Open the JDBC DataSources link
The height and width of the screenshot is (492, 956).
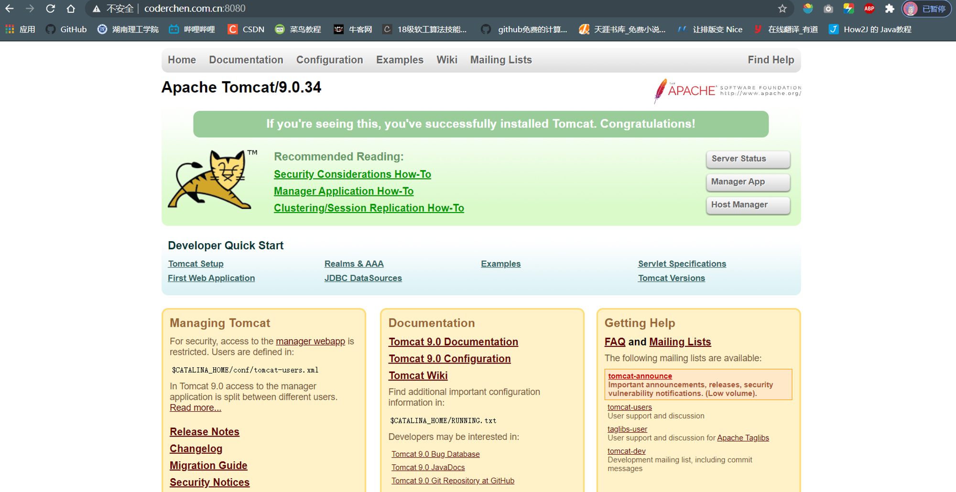pyautogui.click(x=363, y=278)
